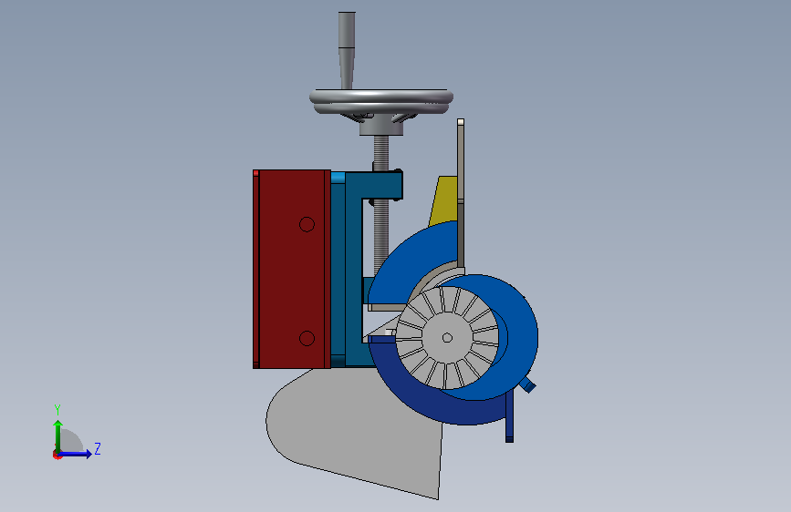Select the dark red mounting block

pos(294,269)
